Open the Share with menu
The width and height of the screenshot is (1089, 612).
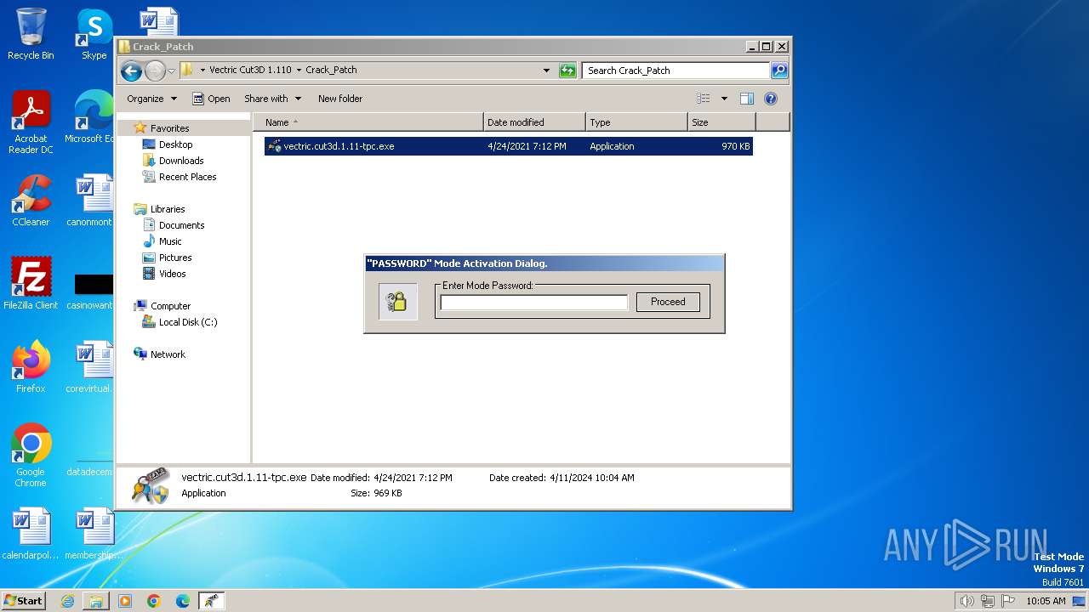(x=272, y=99)
